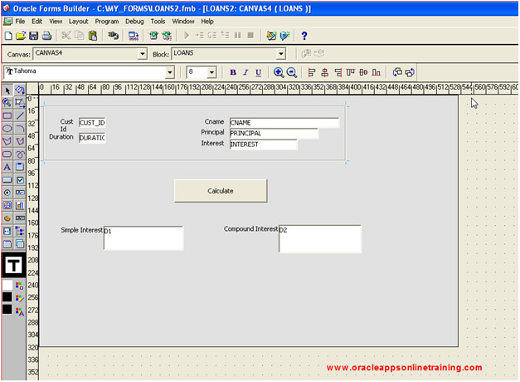The image size is (520, 382).
Task: Click the Print icon in the toolbar
Action: (x=47, y=37)
